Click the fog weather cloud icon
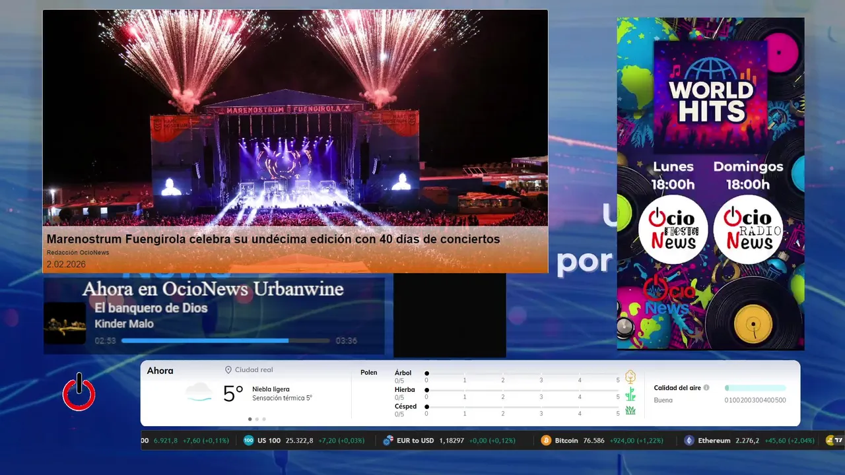Screen dimensions: 845x475 point(199,393)
